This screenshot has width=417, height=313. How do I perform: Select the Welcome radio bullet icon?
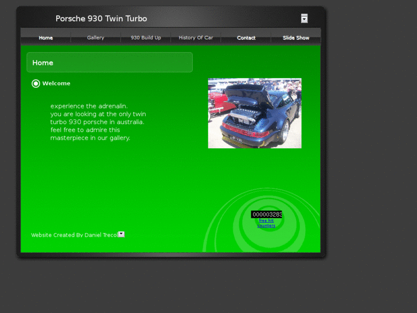point(36,83)
